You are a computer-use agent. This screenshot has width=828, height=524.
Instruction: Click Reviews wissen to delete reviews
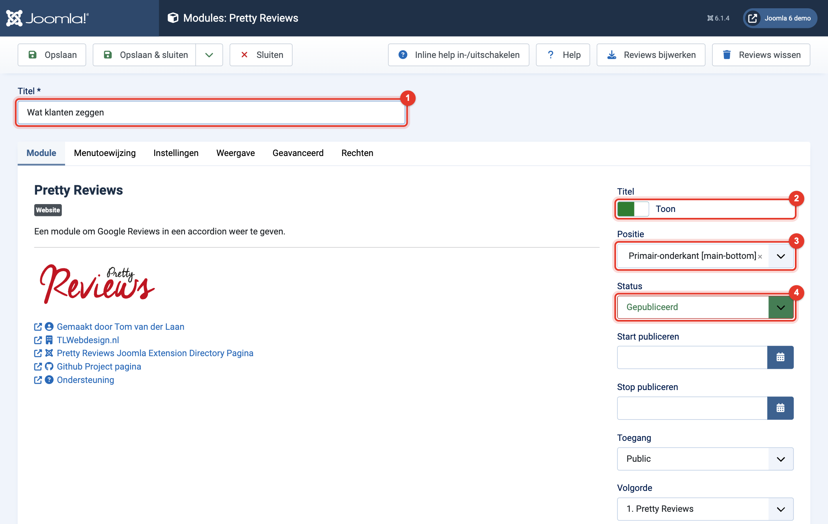[761, 55]
